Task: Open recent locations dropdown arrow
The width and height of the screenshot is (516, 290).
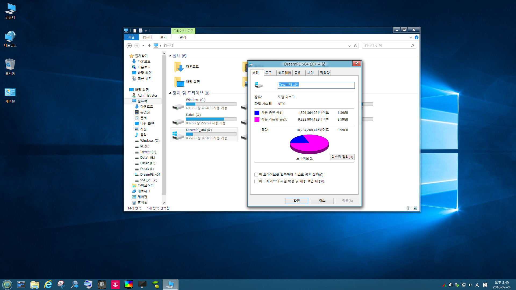Action: pos(143,46)
